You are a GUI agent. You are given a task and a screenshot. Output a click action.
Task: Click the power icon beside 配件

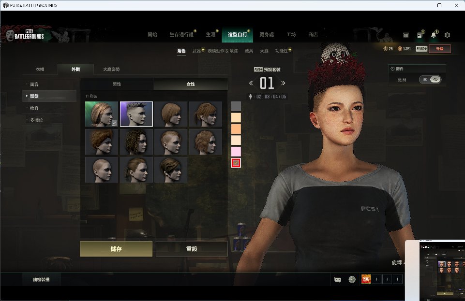click(x=392, y=69)
